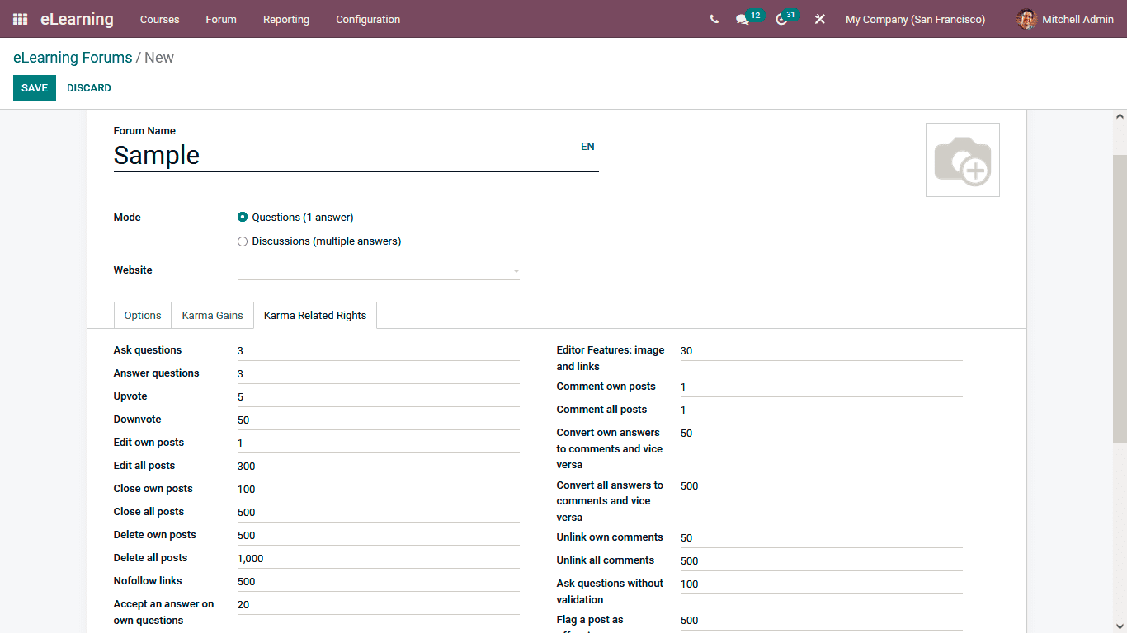
Task: Open the apps menu grid icon
Action: pyautogui.click(x=18, y=19)
